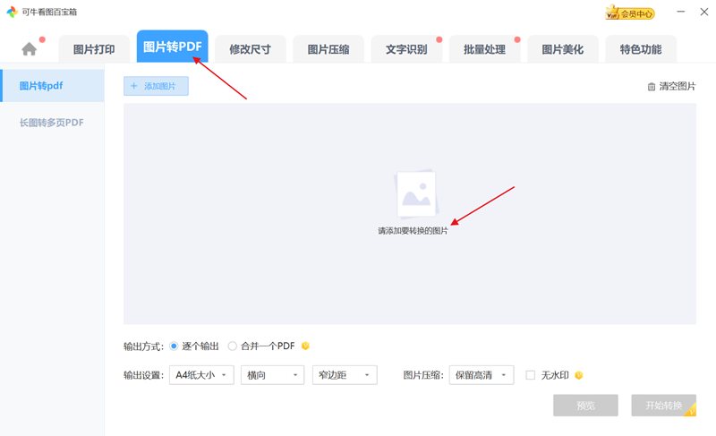Switch to the 特色功能 tab
The height and width of the screenshot is (436, 716).
pyautogui.click(x=641, y=49)
